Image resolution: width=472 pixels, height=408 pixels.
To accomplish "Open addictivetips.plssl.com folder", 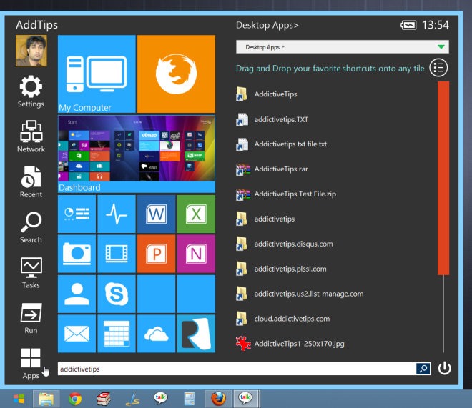I will pos(281,269).
